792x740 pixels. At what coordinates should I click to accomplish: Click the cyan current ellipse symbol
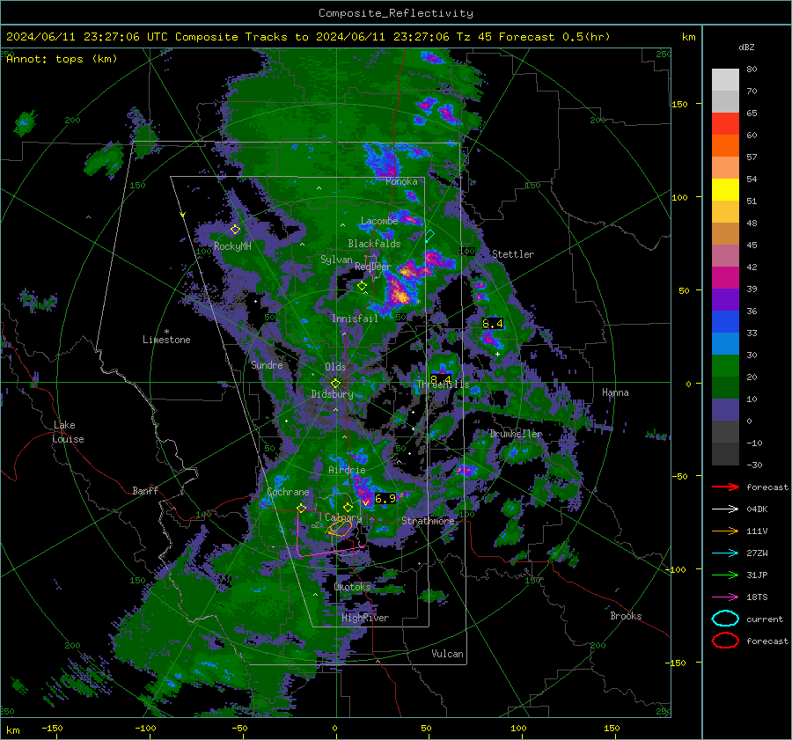725,619
